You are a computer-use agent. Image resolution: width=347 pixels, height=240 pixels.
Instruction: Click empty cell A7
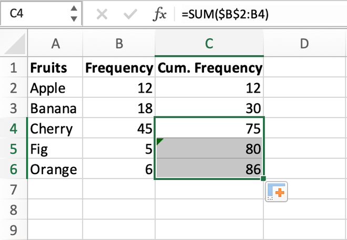coord(55,189)
